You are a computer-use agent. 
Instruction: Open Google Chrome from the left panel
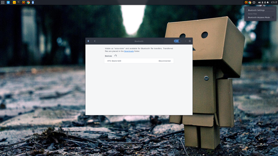[28, 2]
